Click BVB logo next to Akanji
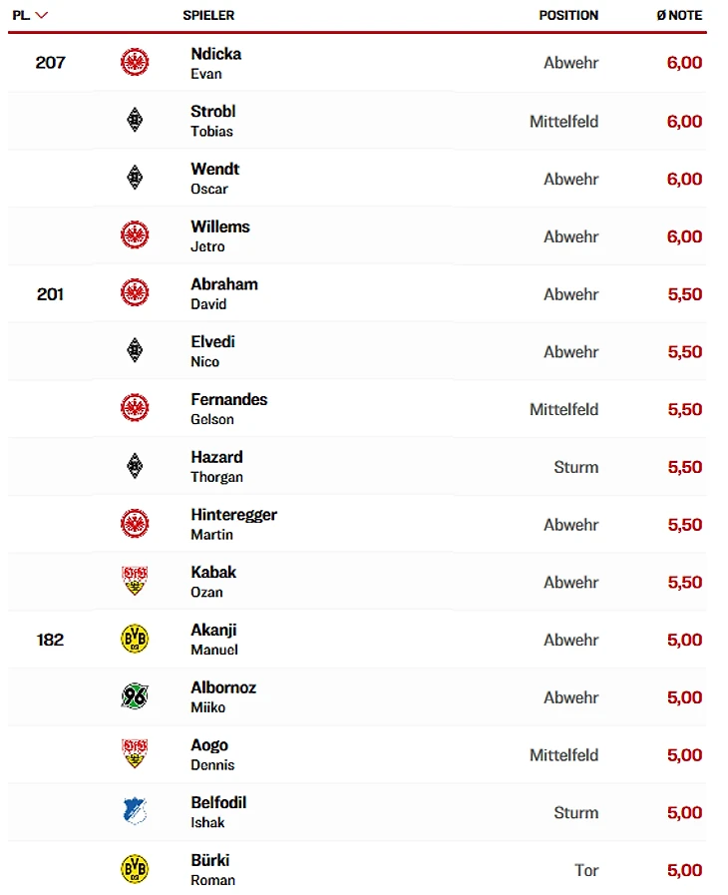Image resolution: width=728 pixels, height=895 pixels. pyautogui.click(x=135, y=640)
